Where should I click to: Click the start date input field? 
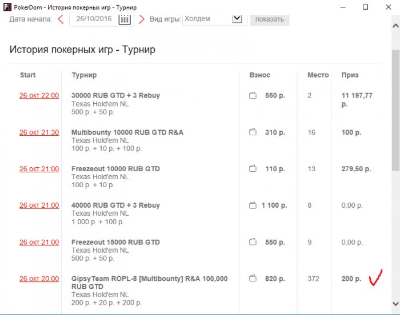tap(93, 19)
